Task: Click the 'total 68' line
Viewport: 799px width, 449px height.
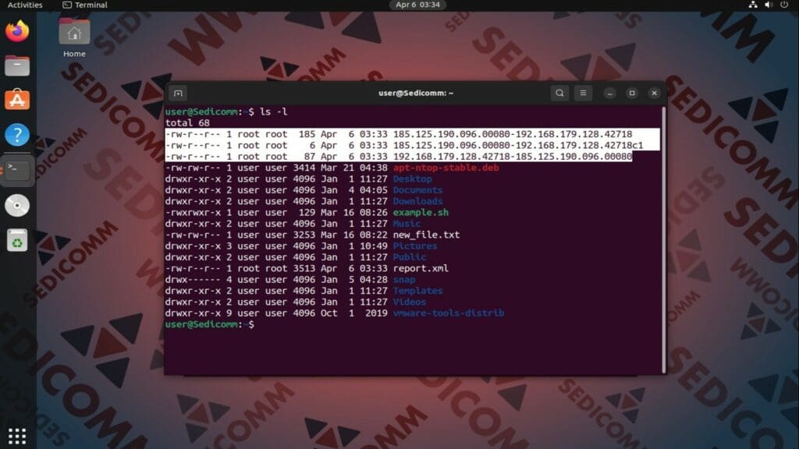Action: tap(187, 122)
